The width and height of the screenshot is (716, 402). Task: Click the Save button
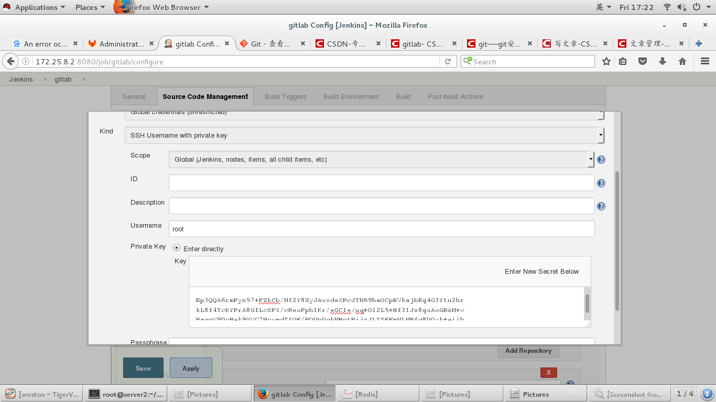pyautogui.click(x=143, y=368)
